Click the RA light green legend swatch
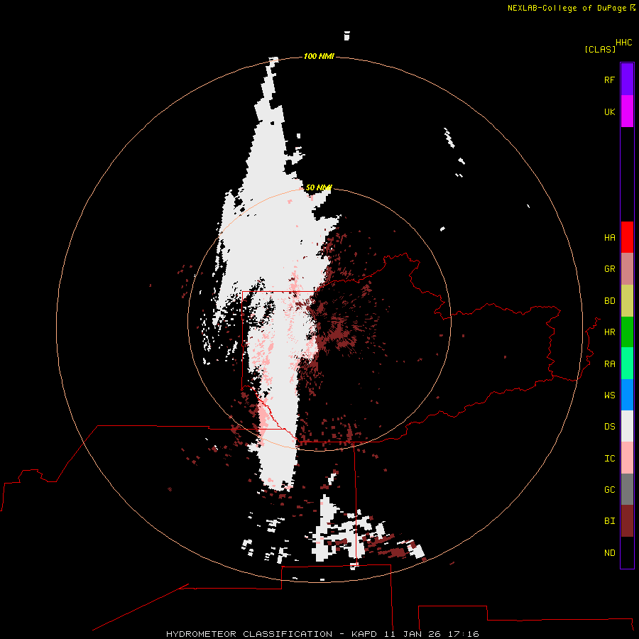The height and width of the screenshot is (639, 639). coord(627,364)
